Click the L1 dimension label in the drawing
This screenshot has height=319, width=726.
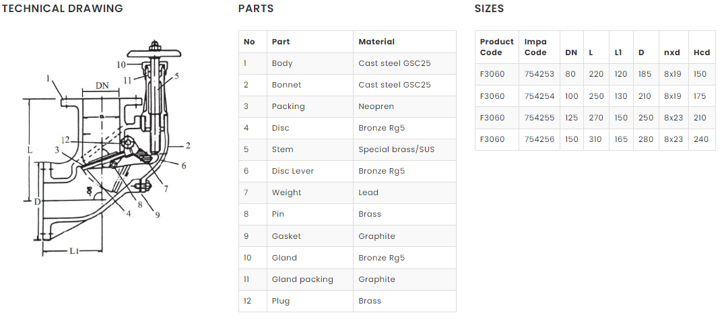click(x=75, y=250)
